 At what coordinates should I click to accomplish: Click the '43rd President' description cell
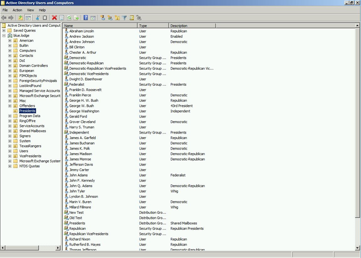(182, 106)
